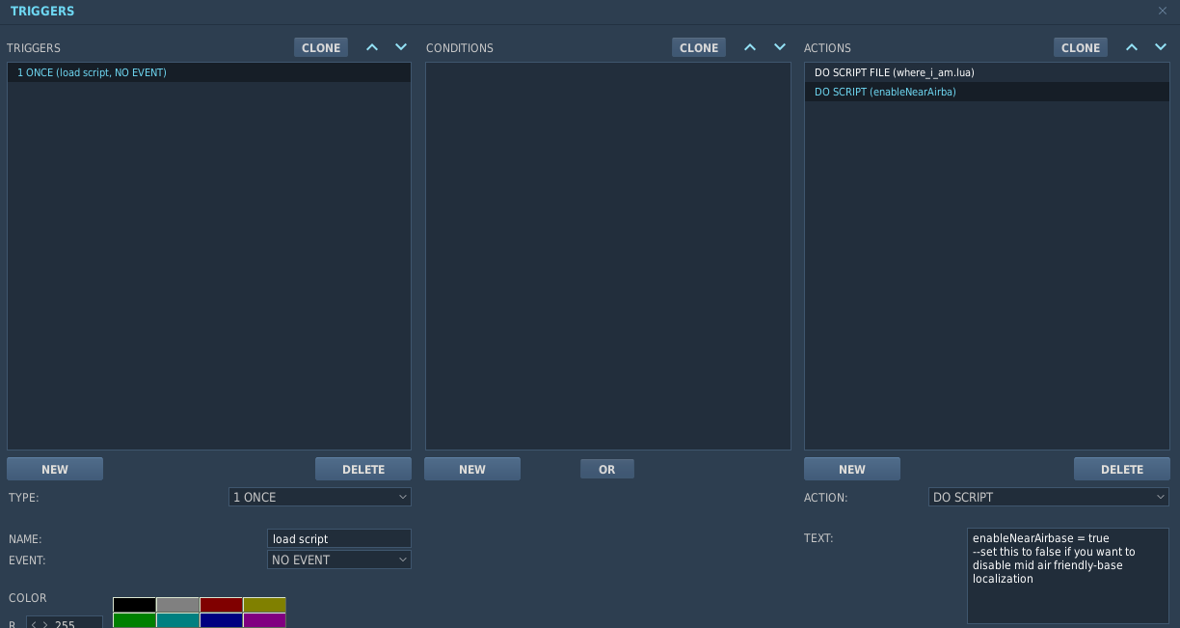Screen dimensions: 1180x628
Task: Move selected action down in Actions panel
Action: pyautogui.click(x=1161, y=47)
